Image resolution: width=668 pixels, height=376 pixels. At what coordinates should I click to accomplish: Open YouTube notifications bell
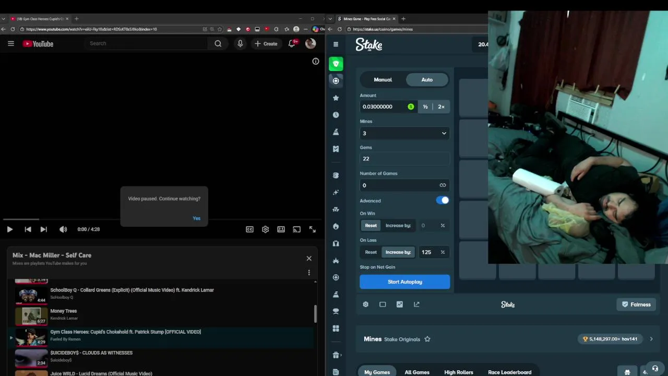pos(292,44)
